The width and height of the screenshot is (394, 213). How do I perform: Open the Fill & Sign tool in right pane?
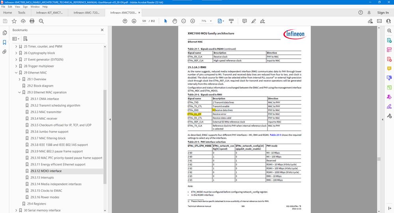(389, 106)
